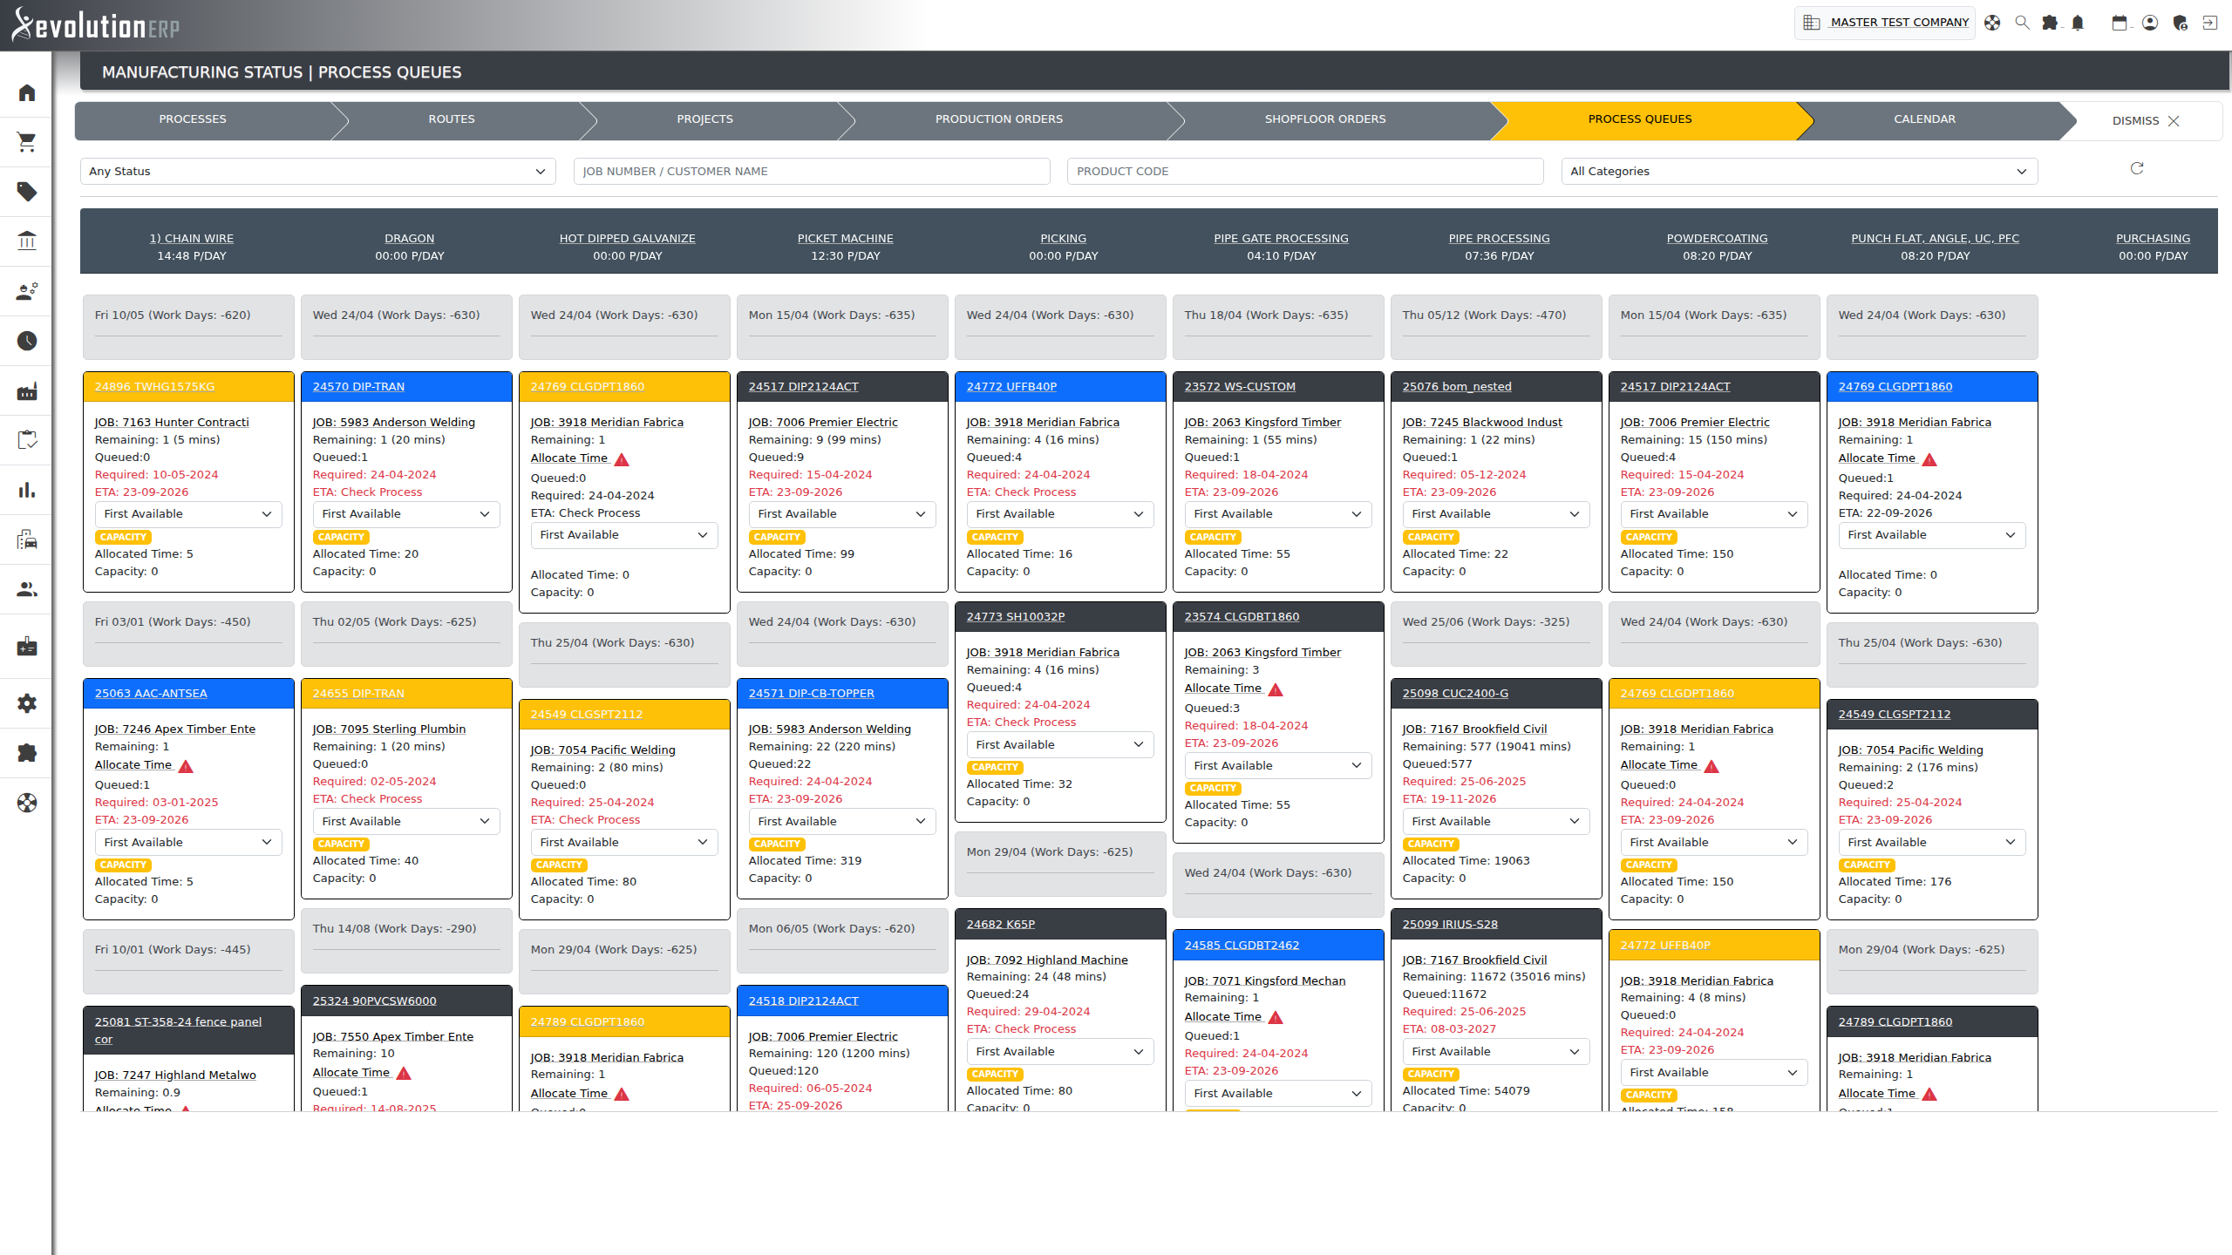Switch to the SHOPFLOOR ORDERS tab

[x=1325, y=119]
